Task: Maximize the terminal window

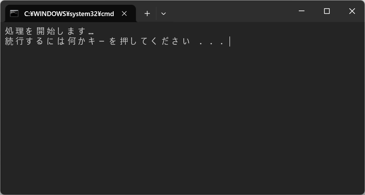Action: [x=327, y=11]
